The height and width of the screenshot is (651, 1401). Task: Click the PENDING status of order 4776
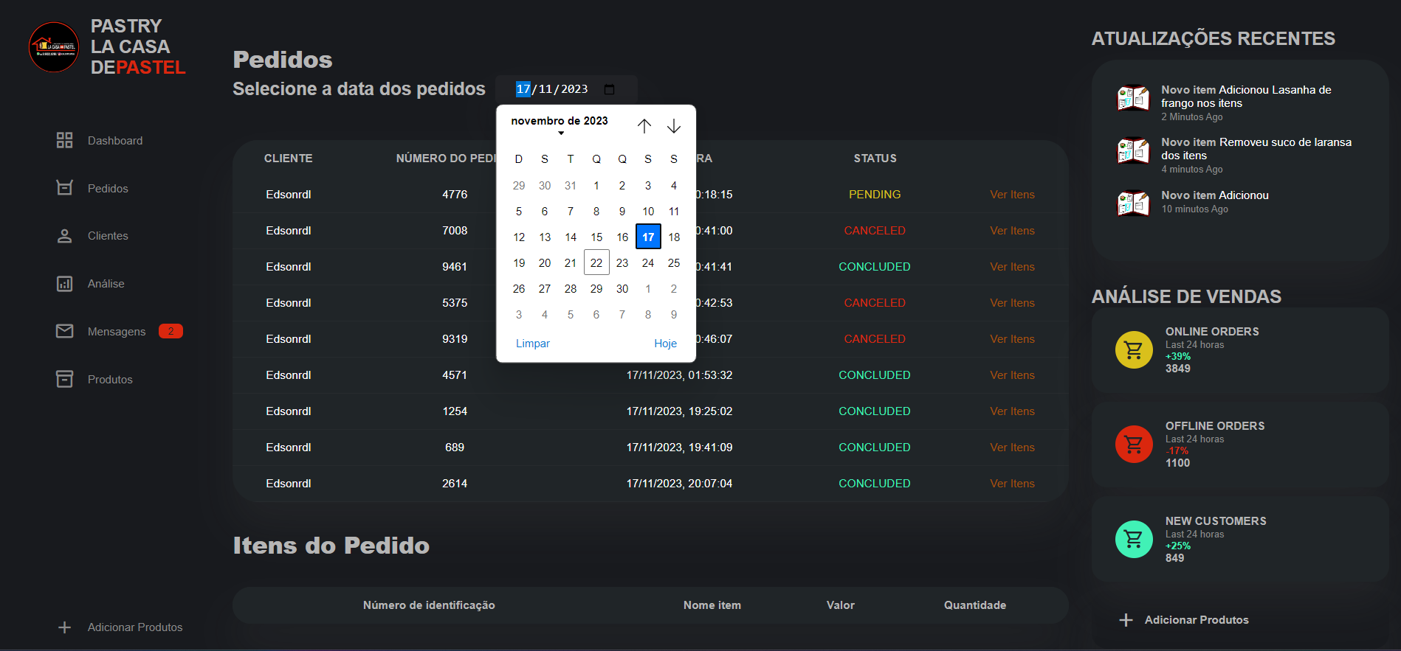(x=875, y=195)
